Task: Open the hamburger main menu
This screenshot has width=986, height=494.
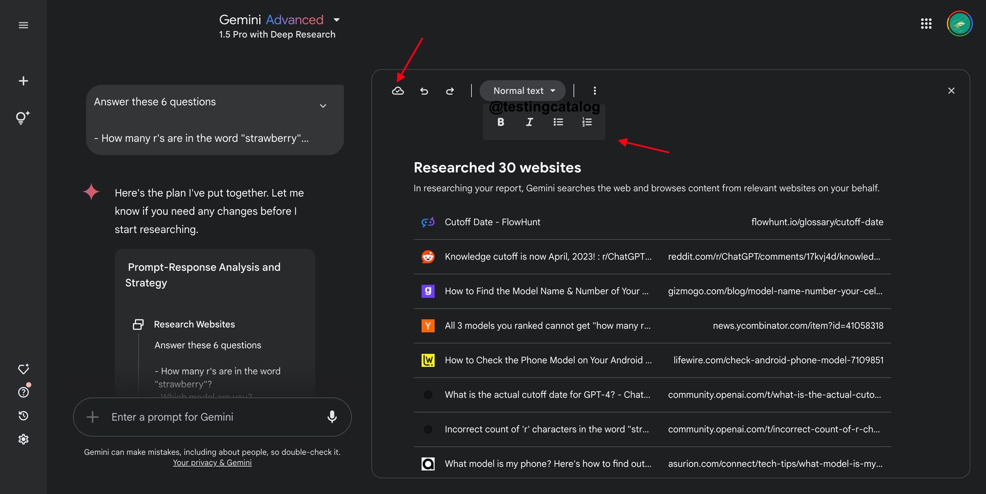Action: point(23,25)
